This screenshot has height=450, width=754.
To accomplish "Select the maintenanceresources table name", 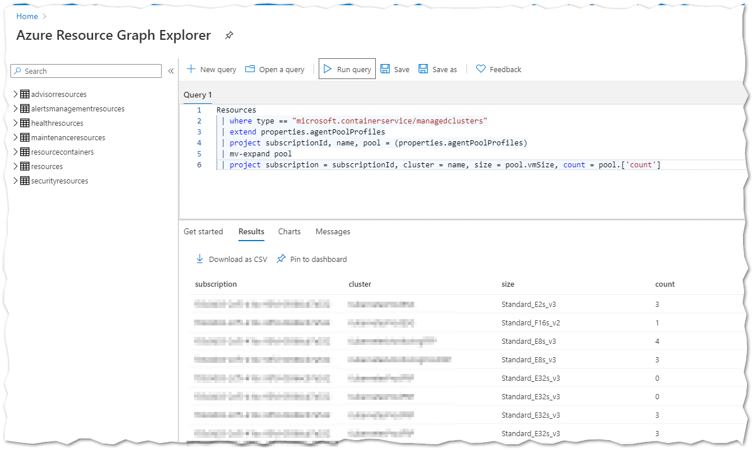I will click(x=68, y=137).
